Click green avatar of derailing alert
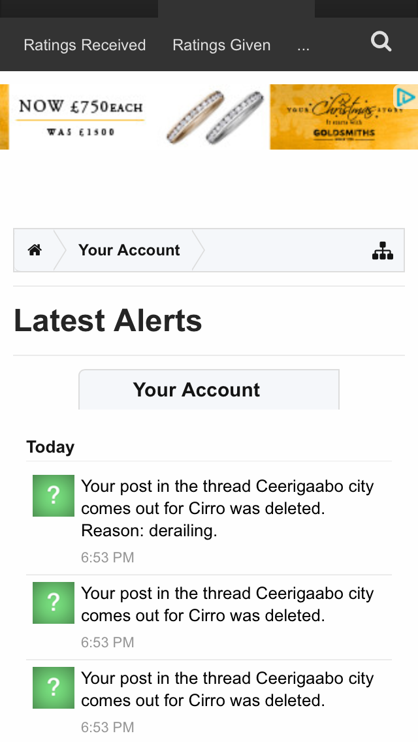Screen dimensions: 418x742 [x=54, y=496]
